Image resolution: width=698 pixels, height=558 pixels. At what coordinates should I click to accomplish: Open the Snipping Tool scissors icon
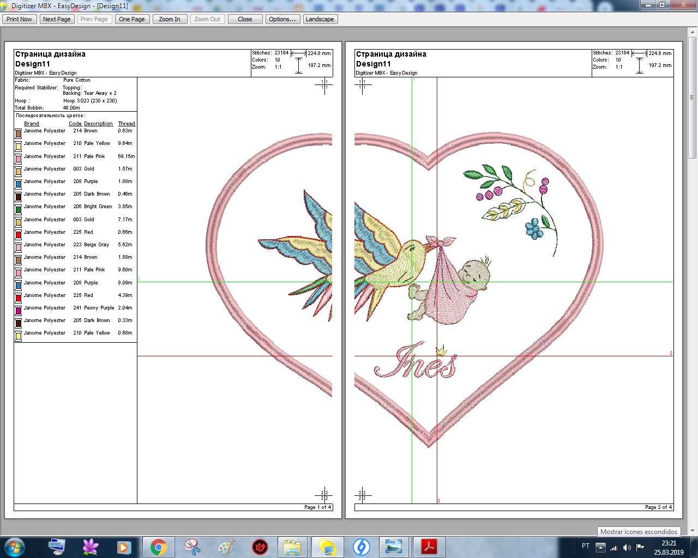(192, 547)
